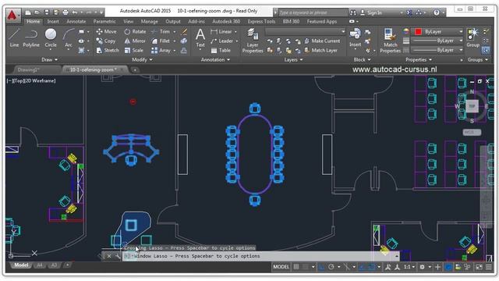Click the Save icon in quick access toolbar
Image resolution: width=499 pixels, height=281 pixels.
click(x=47, y=12)
